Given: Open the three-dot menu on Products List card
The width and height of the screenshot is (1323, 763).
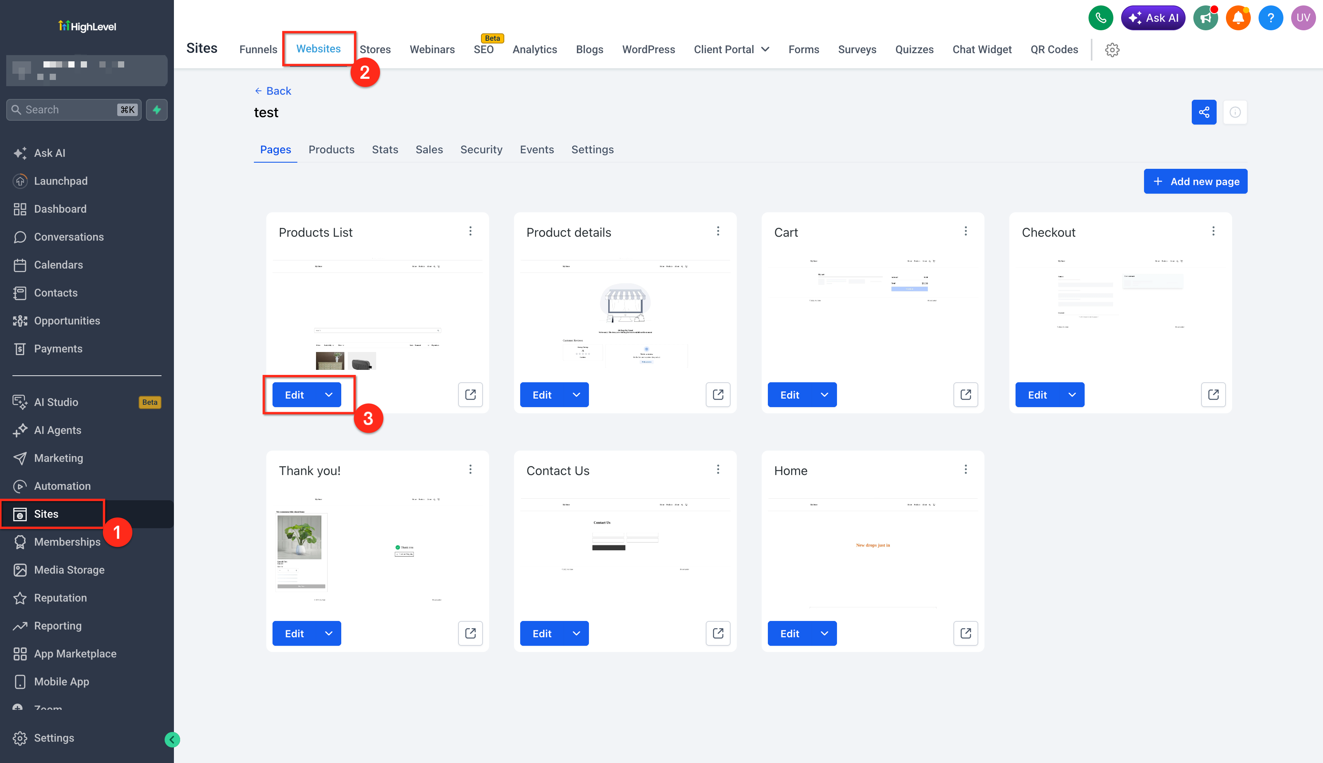Looking at the screenshot, I should [x=470, y=231].
